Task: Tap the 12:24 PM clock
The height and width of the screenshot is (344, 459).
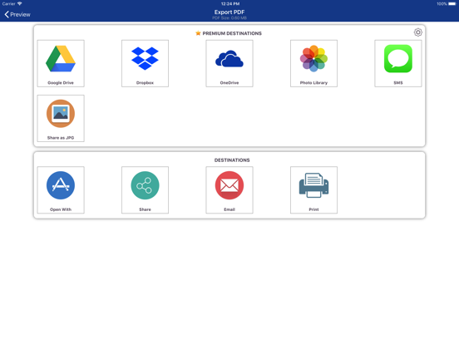Action: pos(230,4)
